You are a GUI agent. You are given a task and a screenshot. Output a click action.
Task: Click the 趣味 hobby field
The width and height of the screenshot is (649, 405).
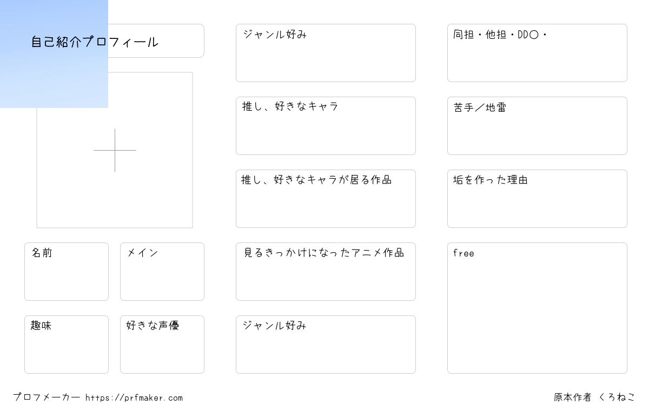(x=67, y=345)
